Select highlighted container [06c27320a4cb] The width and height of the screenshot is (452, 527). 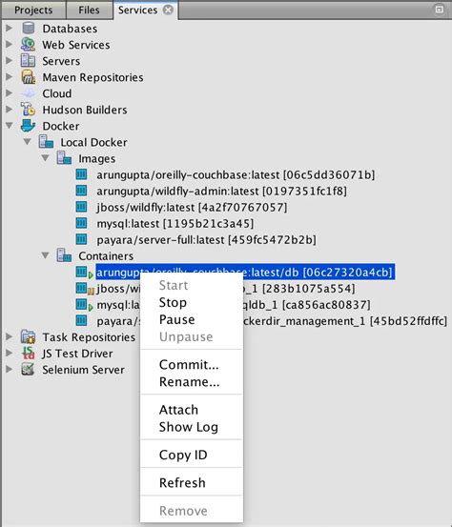tap(245, 272)
